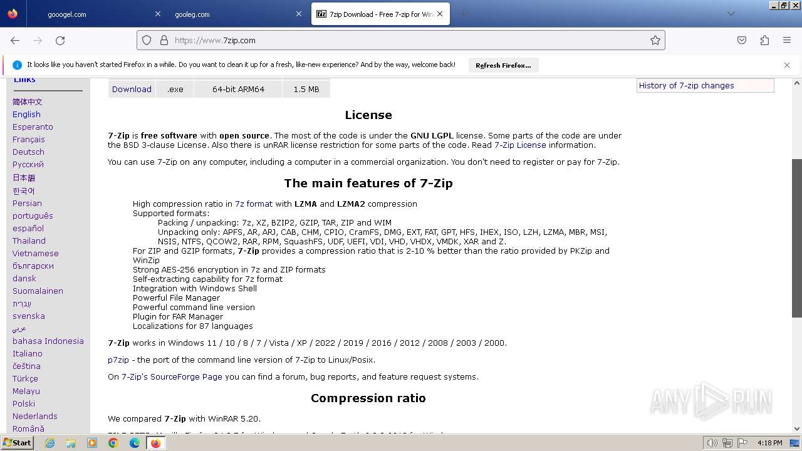
Task: Switch language to Persian
Action: [27, 203]
